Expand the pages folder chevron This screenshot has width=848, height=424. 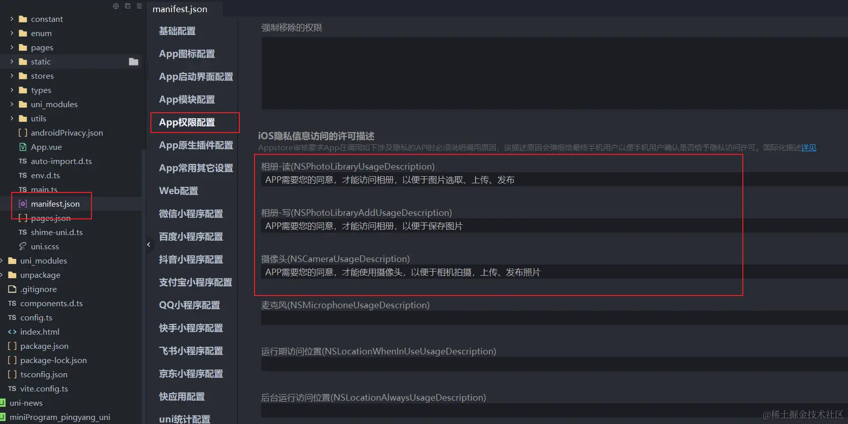[x=12, y=47]
